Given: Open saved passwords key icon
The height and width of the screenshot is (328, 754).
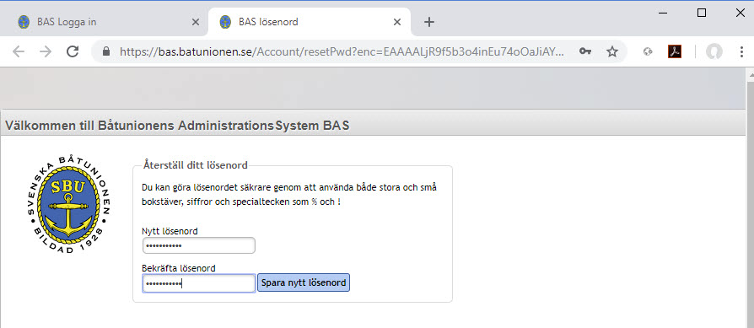Looking at the screenshot, I should [x=584, y=51].
